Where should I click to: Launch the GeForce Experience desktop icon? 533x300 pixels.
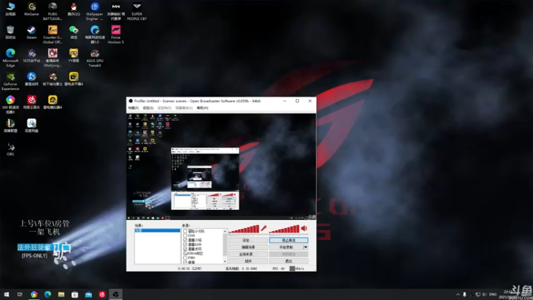point(10,81)
